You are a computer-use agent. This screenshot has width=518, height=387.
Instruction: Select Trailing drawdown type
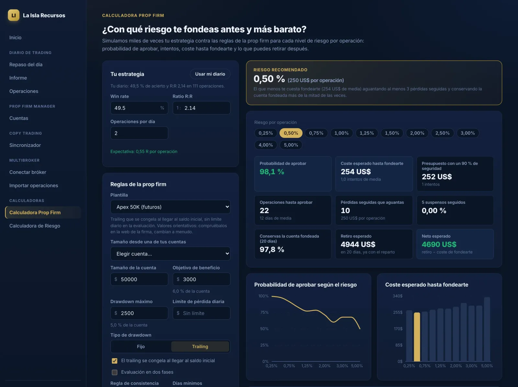click(200, 347)
